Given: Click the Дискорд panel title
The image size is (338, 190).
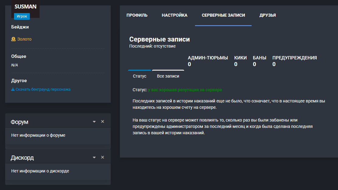Looking at the screenshot, I should click(x=22, y=158).
